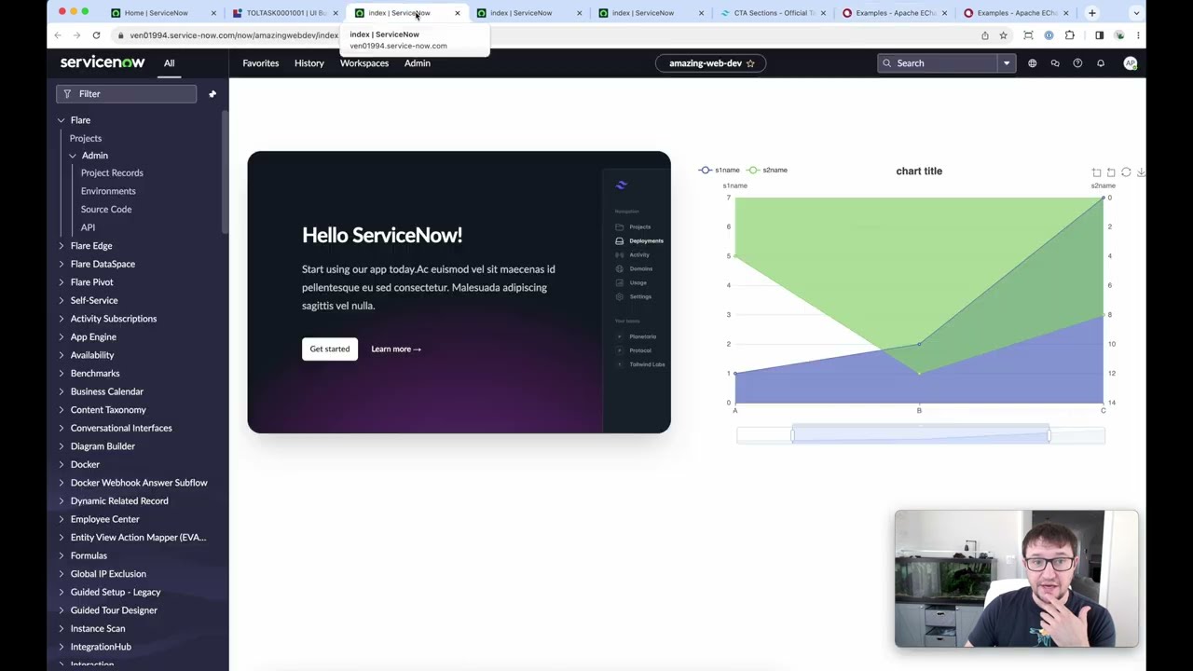Screen dimensions: 1193x671
Task: Expand the Flare DataSpace module
Action: click(x=61, y=264)
